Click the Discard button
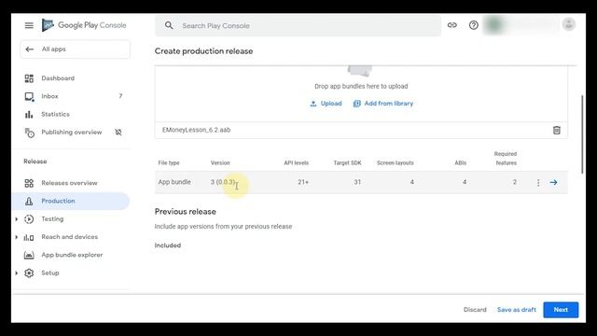597x336 pixels. [x=475, y=310]
